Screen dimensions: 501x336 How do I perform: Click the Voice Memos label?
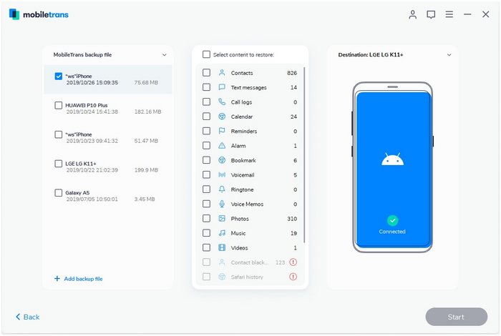click(247, 204)
